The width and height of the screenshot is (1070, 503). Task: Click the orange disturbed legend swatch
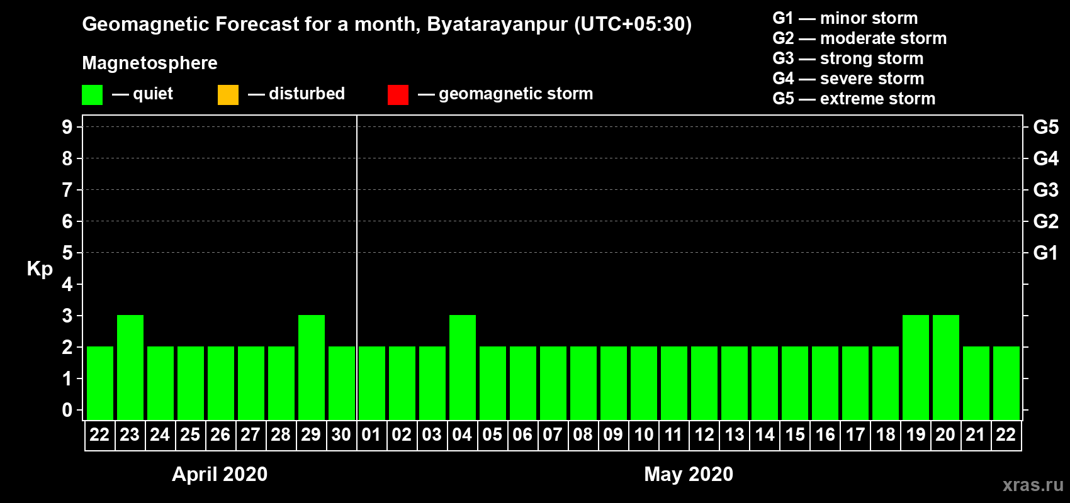click(x=228, y=95)
